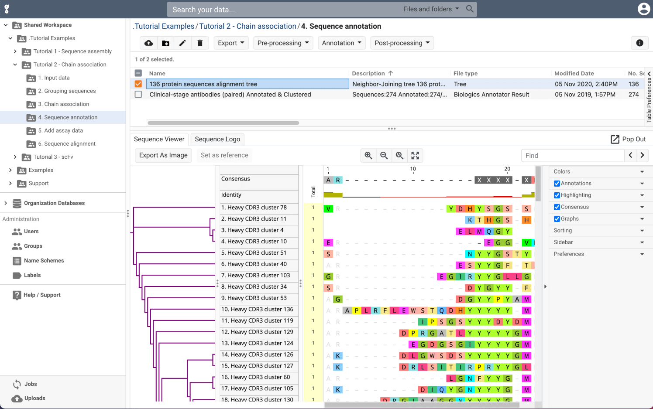The height and width of the screenshot is (409, 653).
Task: Go to next find result arrow
Action: coord(642,155)
